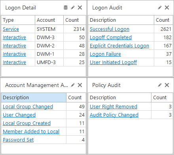
Task: Open the User Changed link
Action: pyautogui.click(x=19, y=115)
